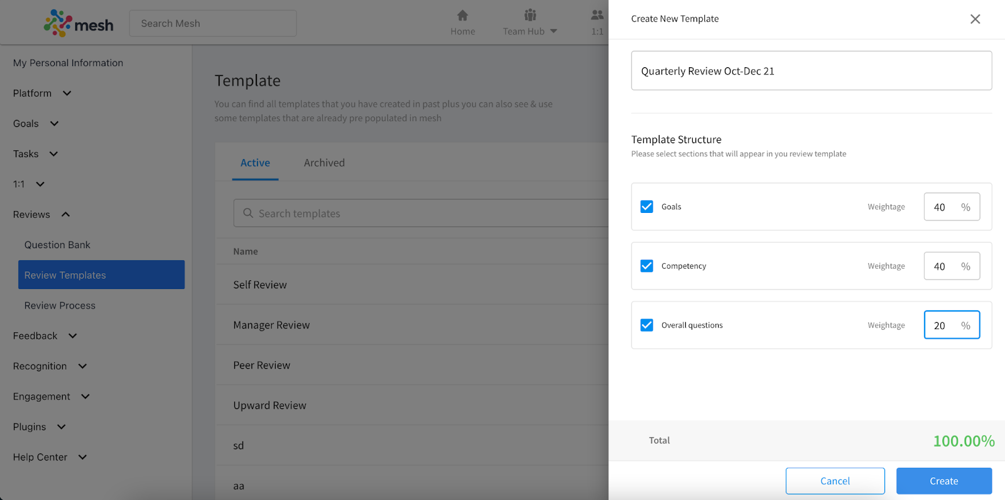Open Question Bank under Reviews
The height and width of the screenshot is (500, 1005).
(x=57, y=245)
